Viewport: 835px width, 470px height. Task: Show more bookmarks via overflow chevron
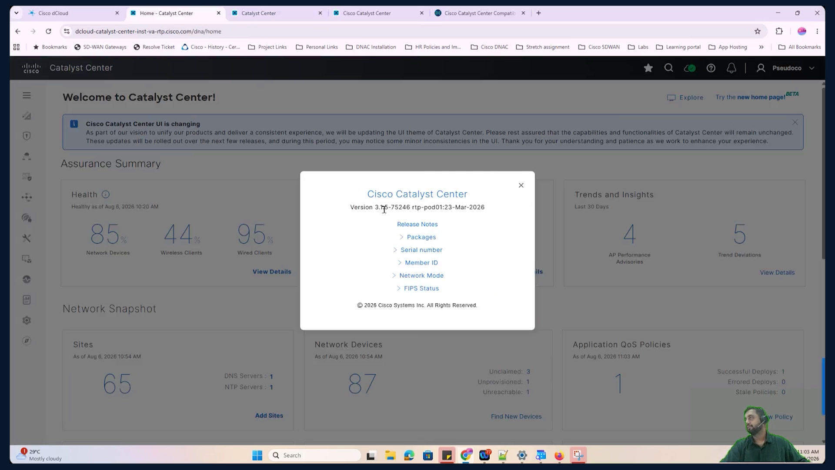(x=761, y=47)
